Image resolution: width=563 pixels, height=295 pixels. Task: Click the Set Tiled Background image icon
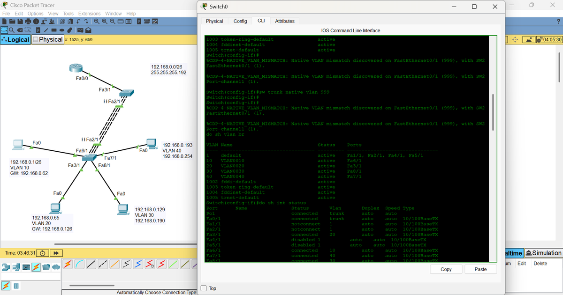coord(529,40)
